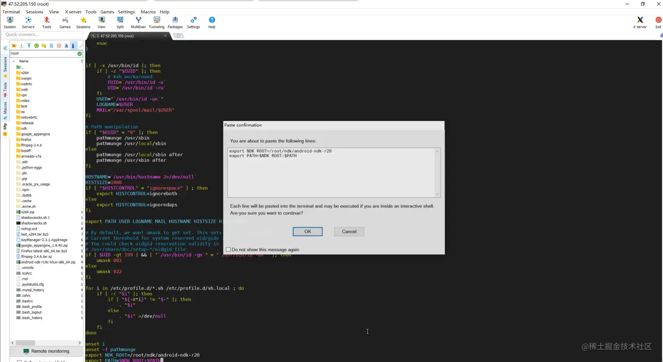Open the Session toolbar button
The height and width of the screenshot is (362, 663).
[10, 22]
